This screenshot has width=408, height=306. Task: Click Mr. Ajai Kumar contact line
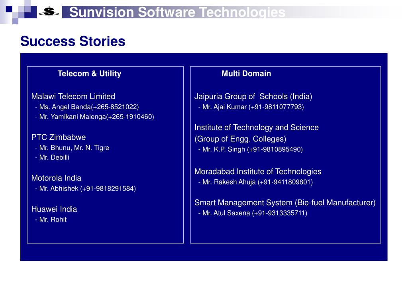point(251,107)
